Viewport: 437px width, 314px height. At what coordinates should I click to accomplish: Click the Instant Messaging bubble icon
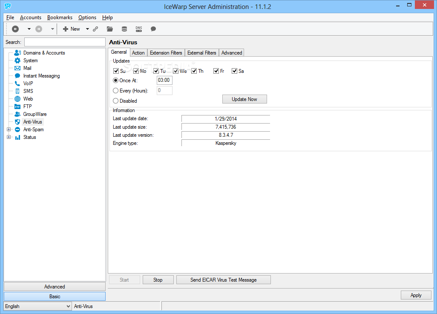click(x=17, y=75)
